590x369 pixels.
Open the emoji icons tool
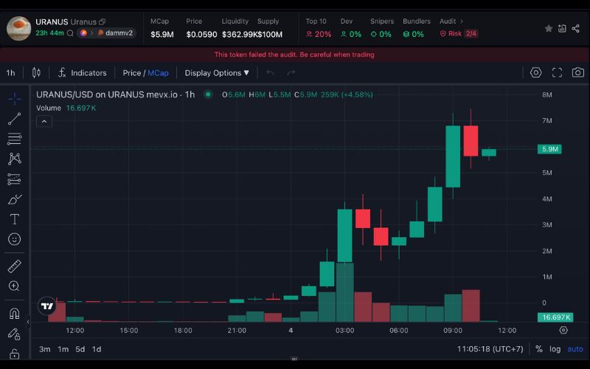coord(14,239)
